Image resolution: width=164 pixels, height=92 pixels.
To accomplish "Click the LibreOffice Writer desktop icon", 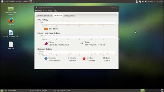I will 11,33.
